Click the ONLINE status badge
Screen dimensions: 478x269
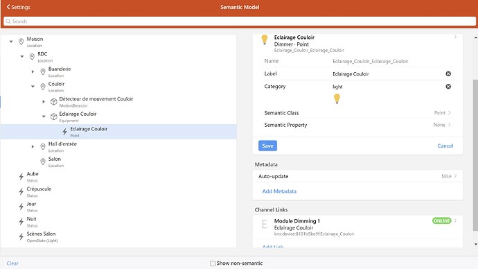[x=441, y=220]
